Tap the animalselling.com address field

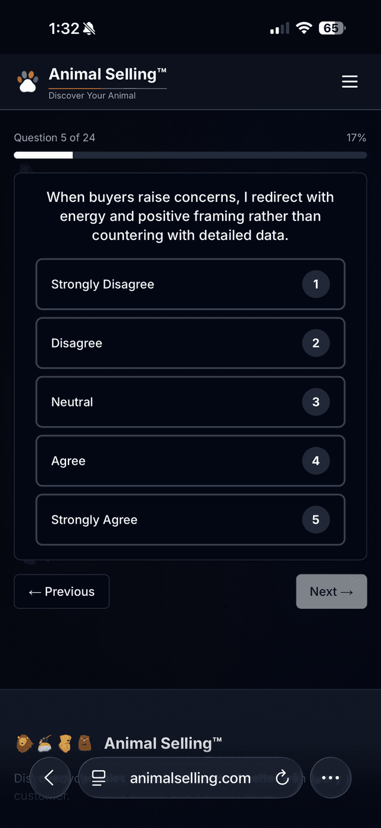coord(190,777)
